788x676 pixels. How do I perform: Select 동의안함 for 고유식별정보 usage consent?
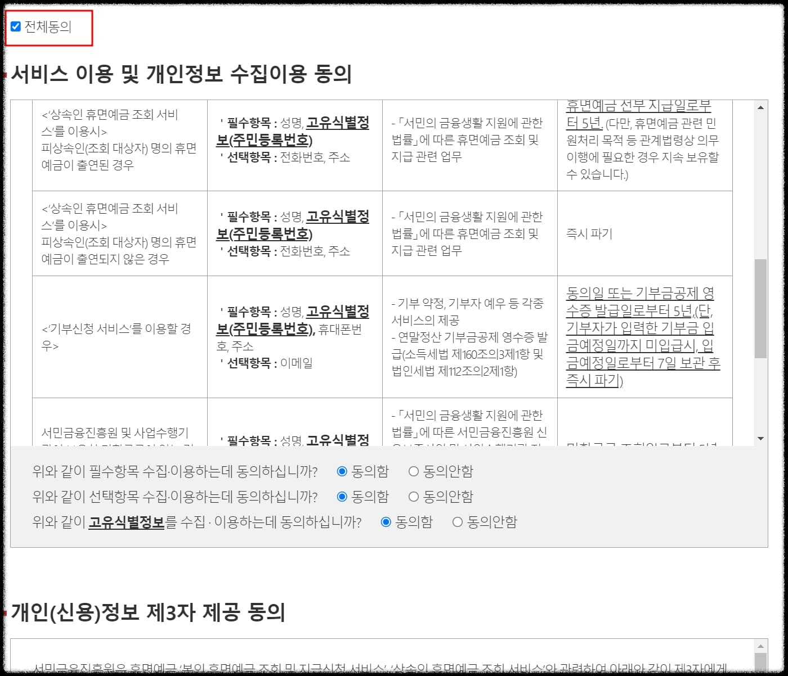click(456, 522)
